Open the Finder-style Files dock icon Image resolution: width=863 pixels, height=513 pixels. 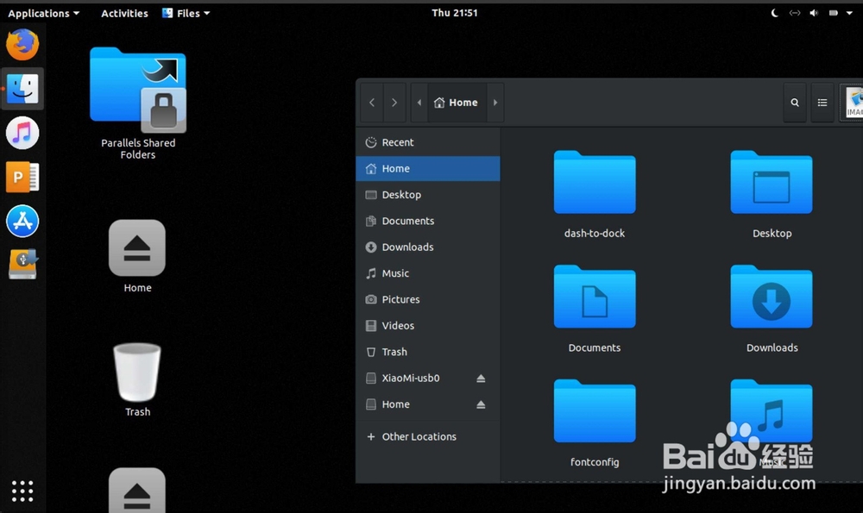coord(22,89)
